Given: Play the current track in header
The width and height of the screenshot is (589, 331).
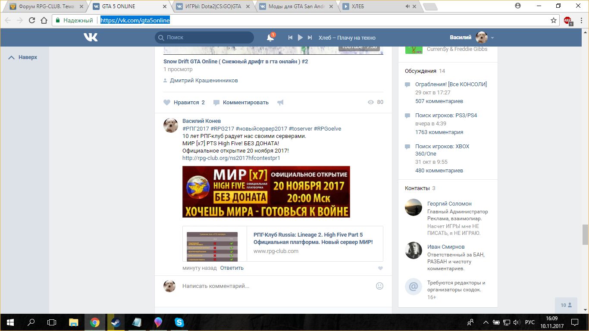Looking at the screenshot, I should 301,37.
